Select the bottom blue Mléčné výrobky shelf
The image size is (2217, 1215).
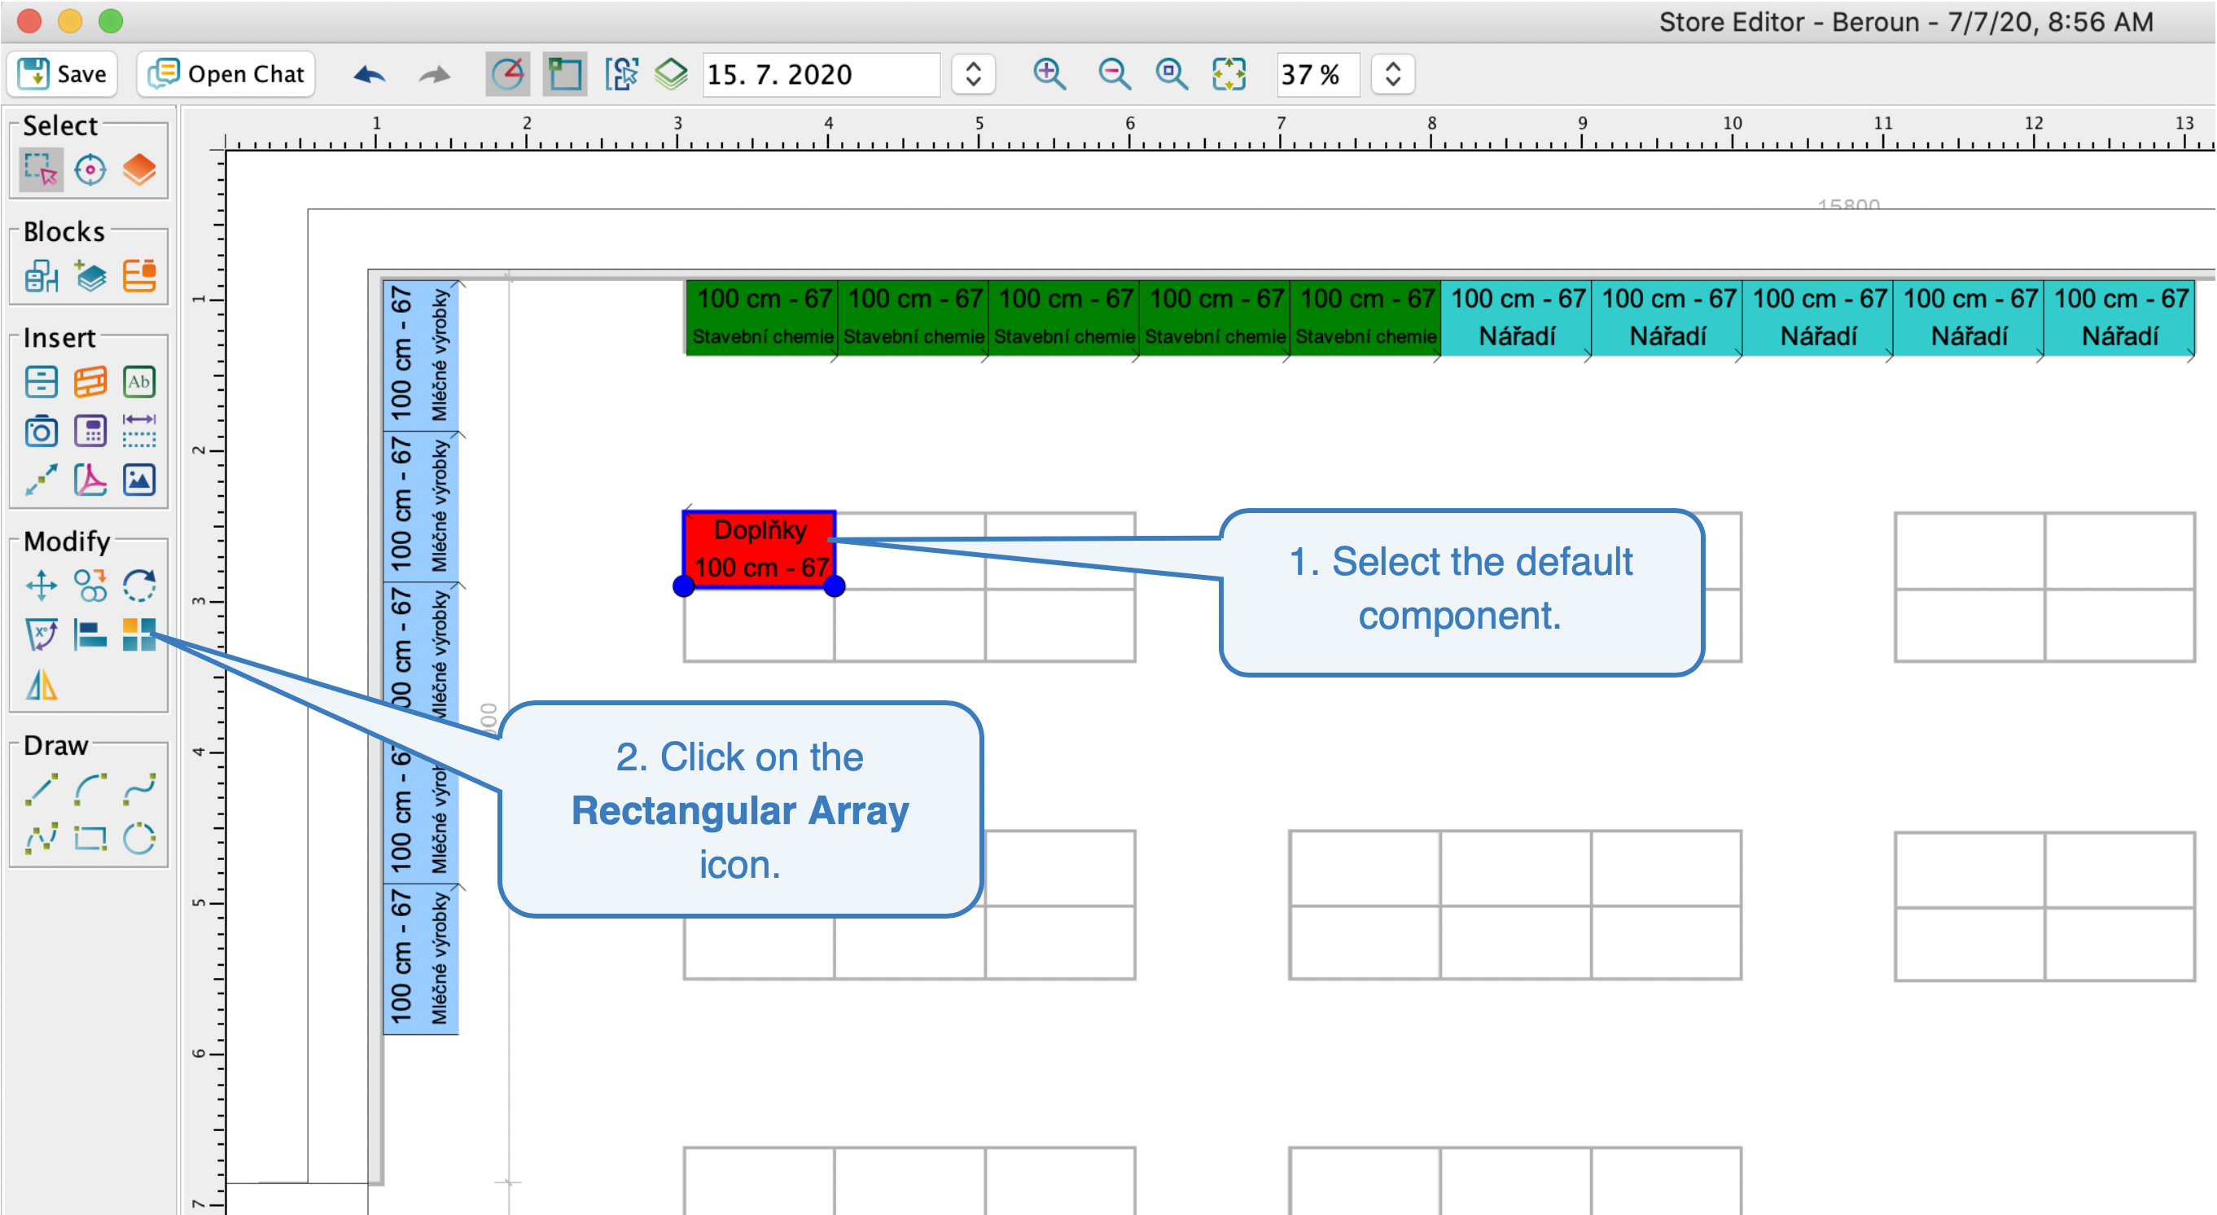(x=421, y=958)
